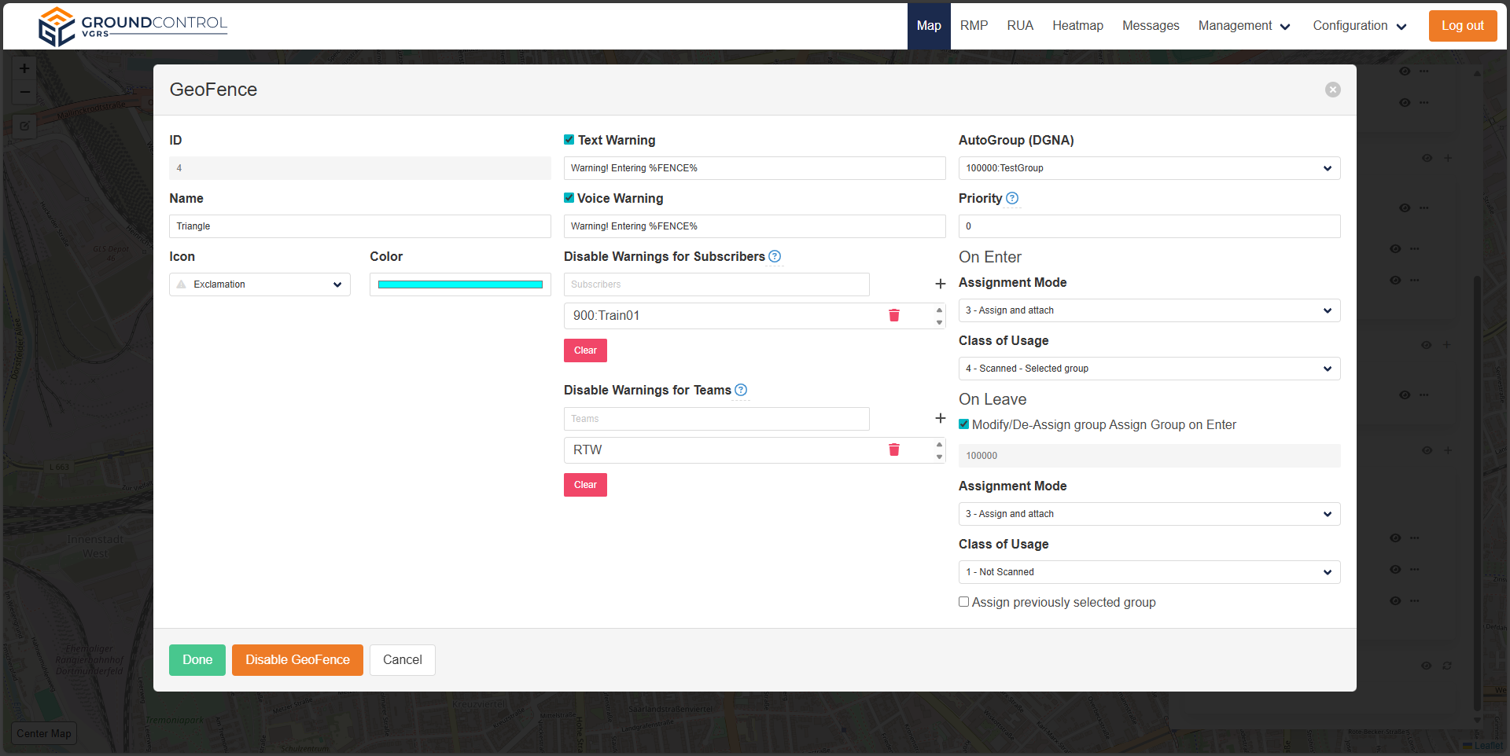Delete subscriber 900:Train01 with trash icon
Image resolution: width=1510 pixels, height=756 pixels.
pos(893,315)
